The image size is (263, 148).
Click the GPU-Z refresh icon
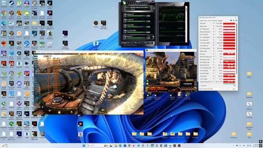click(x=234, y=21)
